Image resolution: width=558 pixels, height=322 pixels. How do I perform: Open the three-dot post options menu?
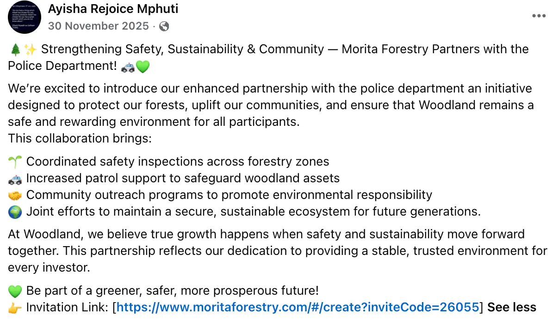pyautogui.click(x=539, y=16)
